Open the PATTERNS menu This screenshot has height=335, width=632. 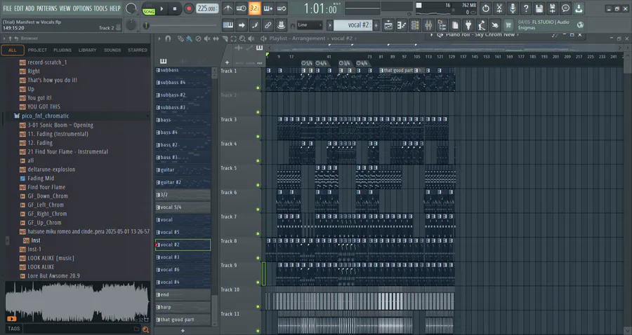(x=47, y=8)
